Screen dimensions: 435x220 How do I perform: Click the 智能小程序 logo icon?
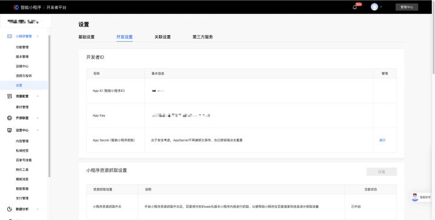[16, 7]
